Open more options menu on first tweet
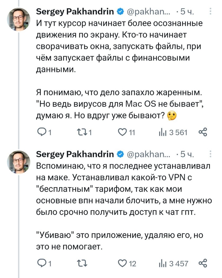The width and height of the screenshot is (222, 278). (x=212, y=12)
